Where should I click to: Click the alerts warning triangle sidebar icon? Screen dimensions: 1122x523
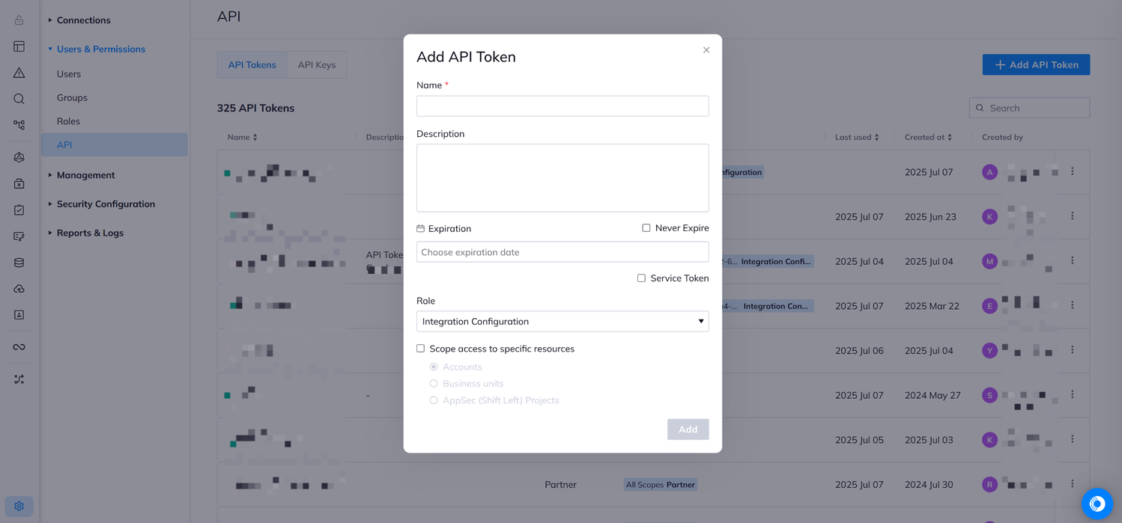pyautogui.click(x=19, y=73)
